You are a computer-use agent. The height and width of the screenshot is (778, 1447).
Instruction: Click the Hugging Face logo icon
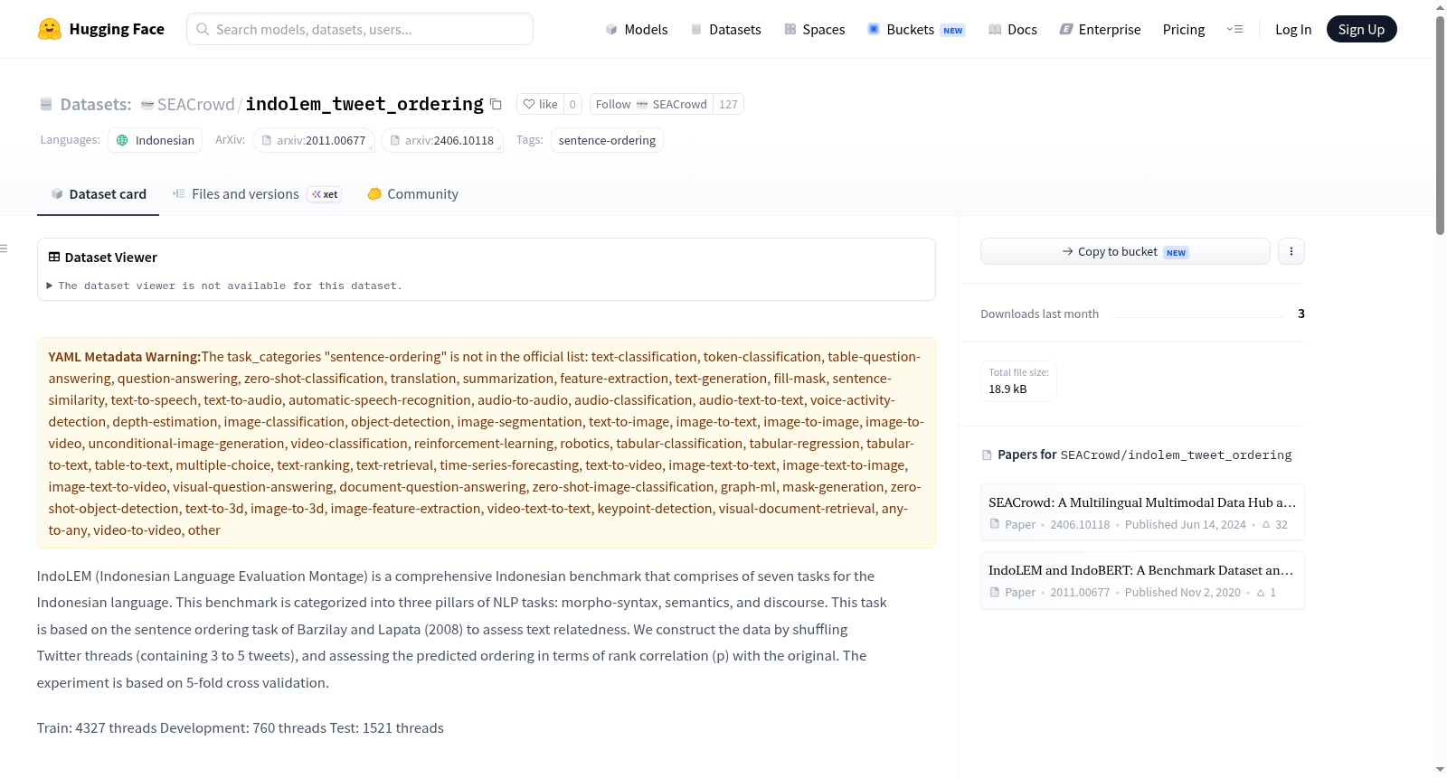point(50,29)
